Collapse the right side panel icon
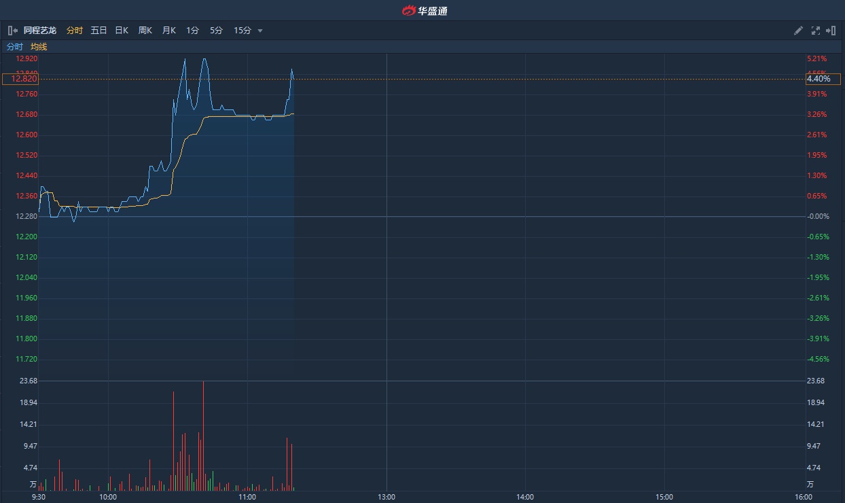This screenshot has width=845, height=503. 831,31
